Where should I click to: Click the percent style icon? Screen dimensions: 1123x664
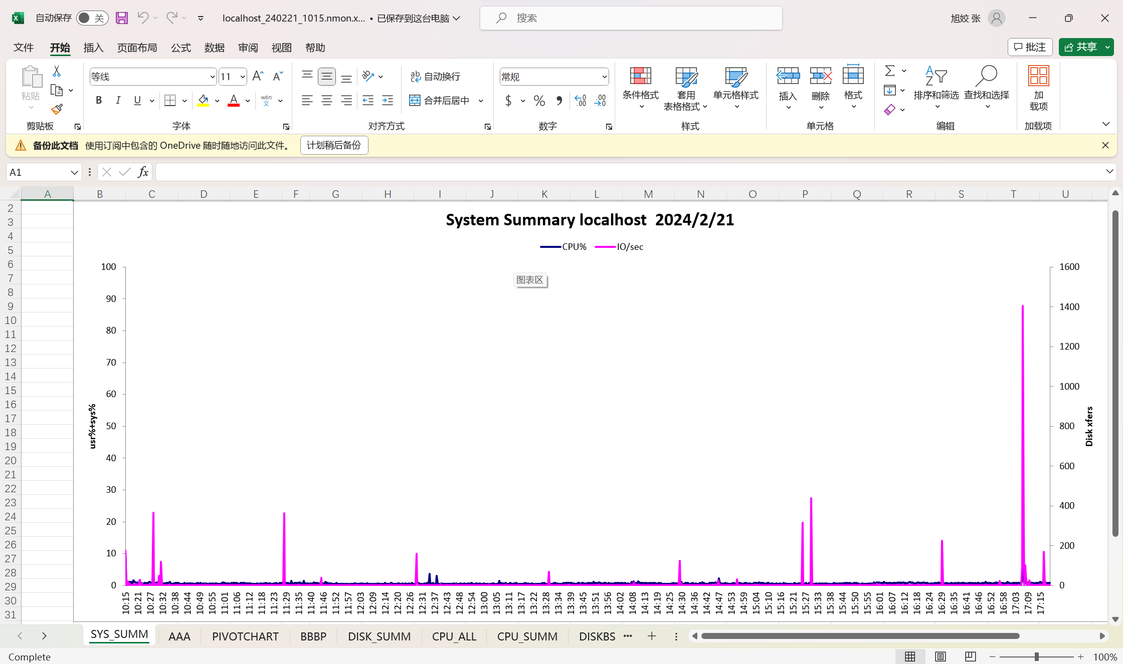[539, 101]
